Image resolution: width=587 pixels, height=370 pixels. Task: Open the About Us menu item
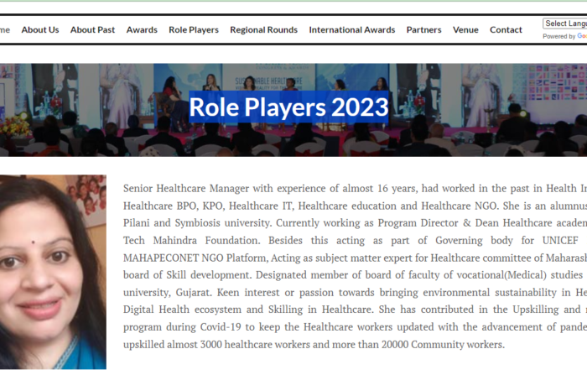pos(40,30)
